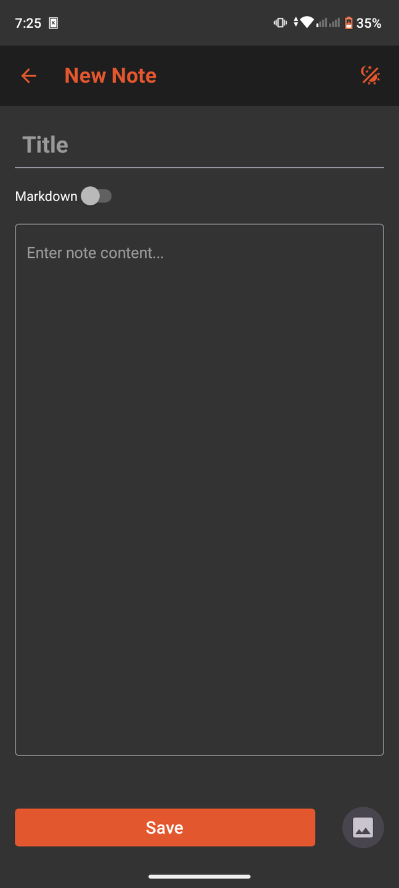
Task: Tap the home gesture navigation bar
Action: pos(199,876)
